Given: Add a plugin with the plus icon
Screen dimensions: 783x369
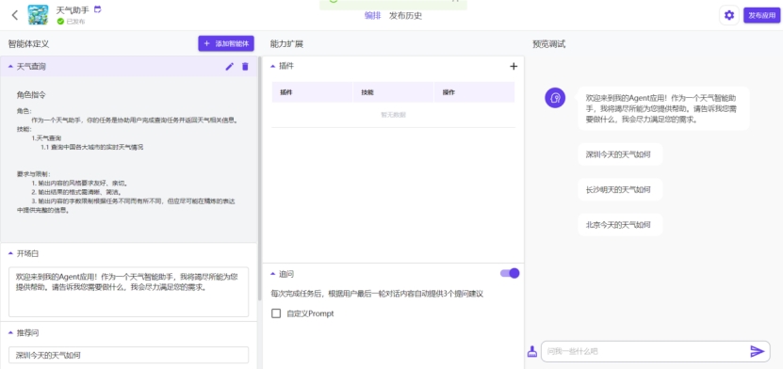Looking at the screenshot, I should point(514,66).
